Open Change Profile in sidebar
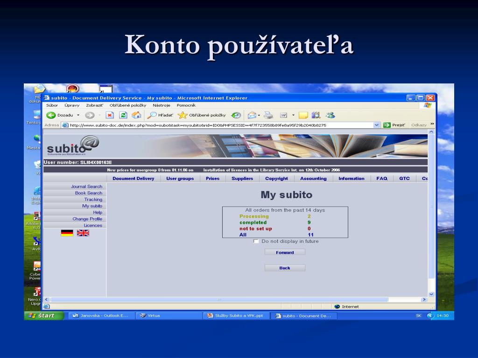 87,219
